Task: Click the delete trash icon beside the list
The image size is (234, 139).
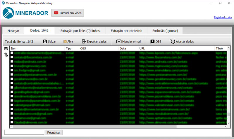Action: click(6, 55)
